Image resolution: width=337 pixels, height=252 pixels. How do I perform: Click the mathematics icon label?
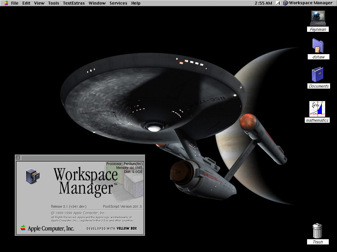317,120
